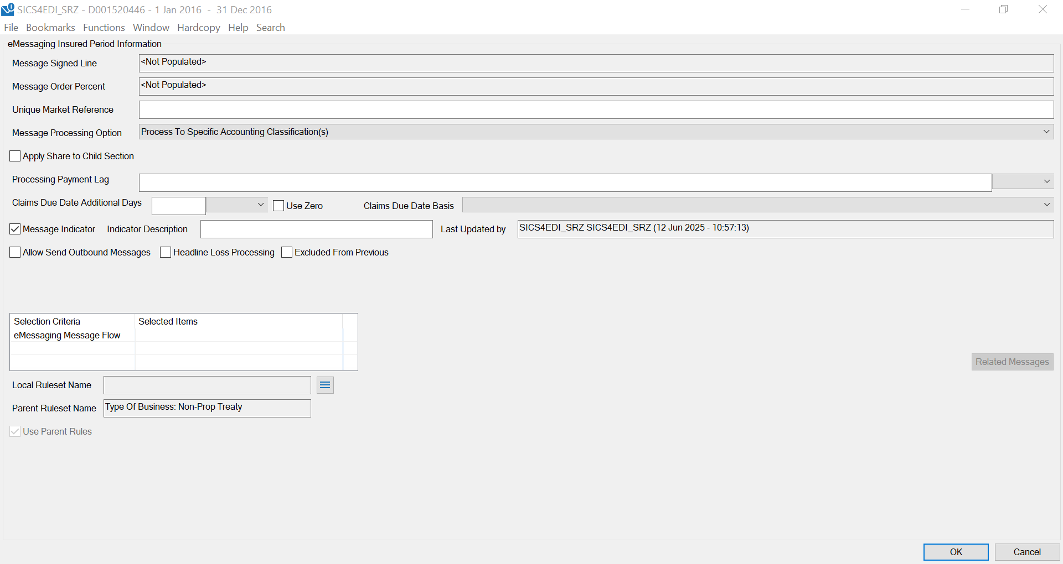Image resolution: width=1063 pixels, height=564 pixels.
Task: Expand Claims Due Date Additional Days dropdown
Action: coord(260,205)
